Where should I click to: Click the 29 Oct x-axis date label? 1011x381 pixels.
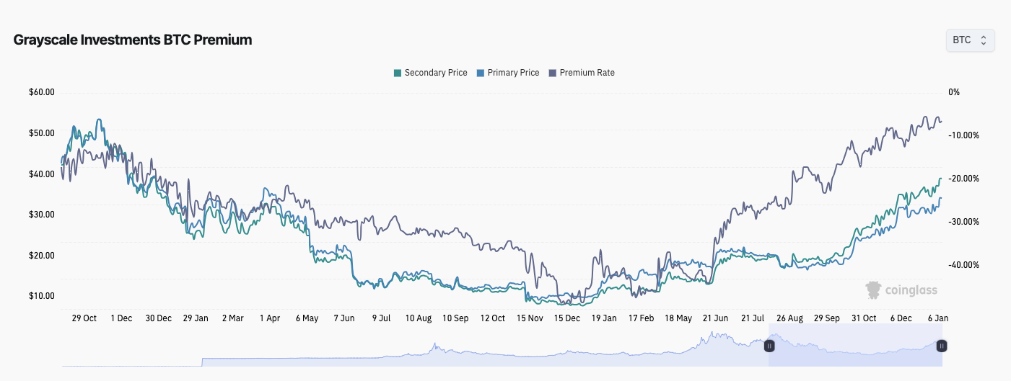(84, 318)
